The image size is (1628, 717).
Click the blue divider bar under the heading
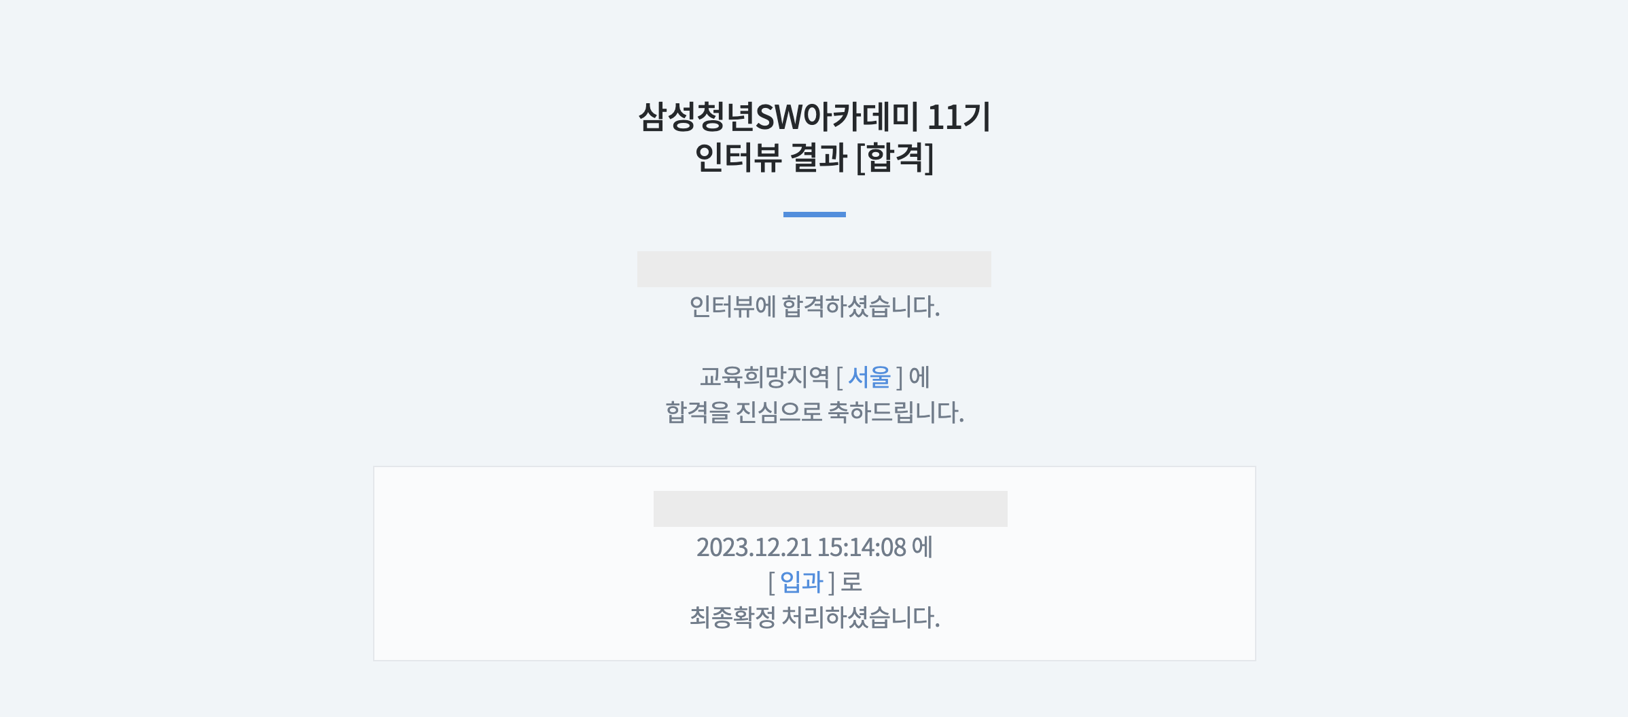pos(814,215)
